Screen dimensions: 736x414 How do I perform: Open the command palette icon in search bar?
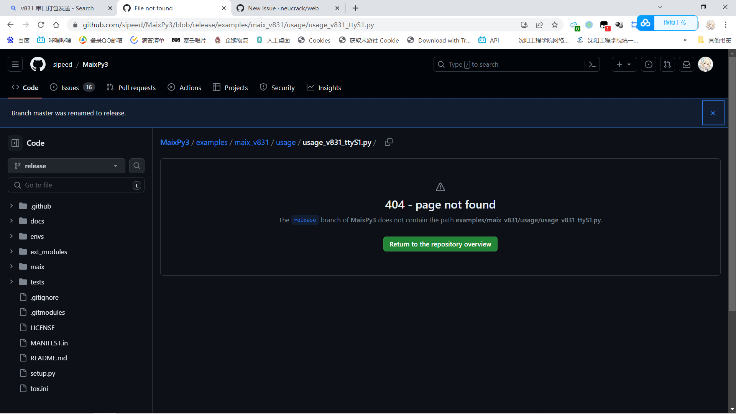click(x=591, y=64)
